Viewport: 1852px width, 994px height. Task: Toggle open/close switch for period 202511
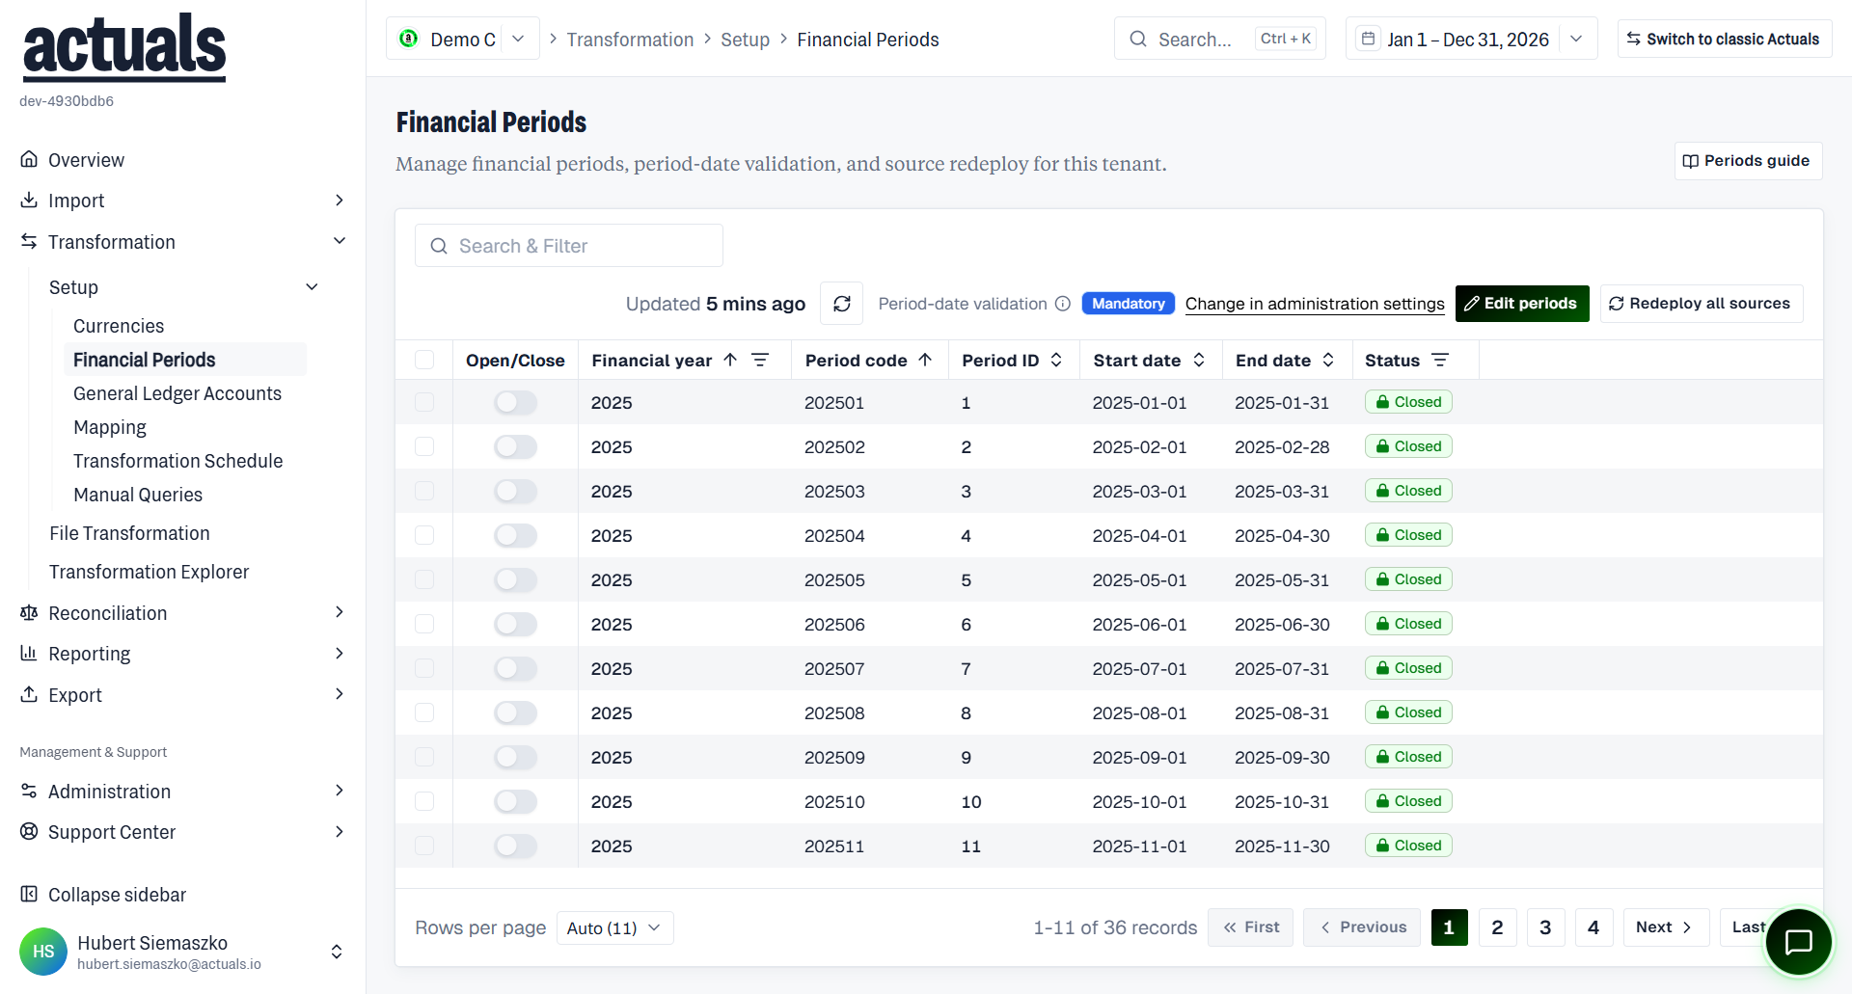tap(515, 846)
